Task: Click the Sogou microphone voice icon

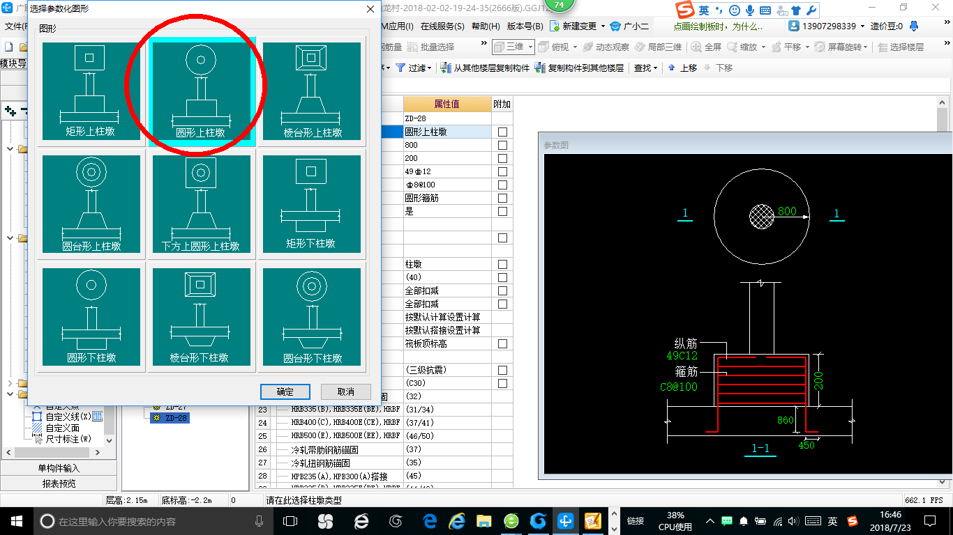Action: pyautogui.click(x=750, y=10)
